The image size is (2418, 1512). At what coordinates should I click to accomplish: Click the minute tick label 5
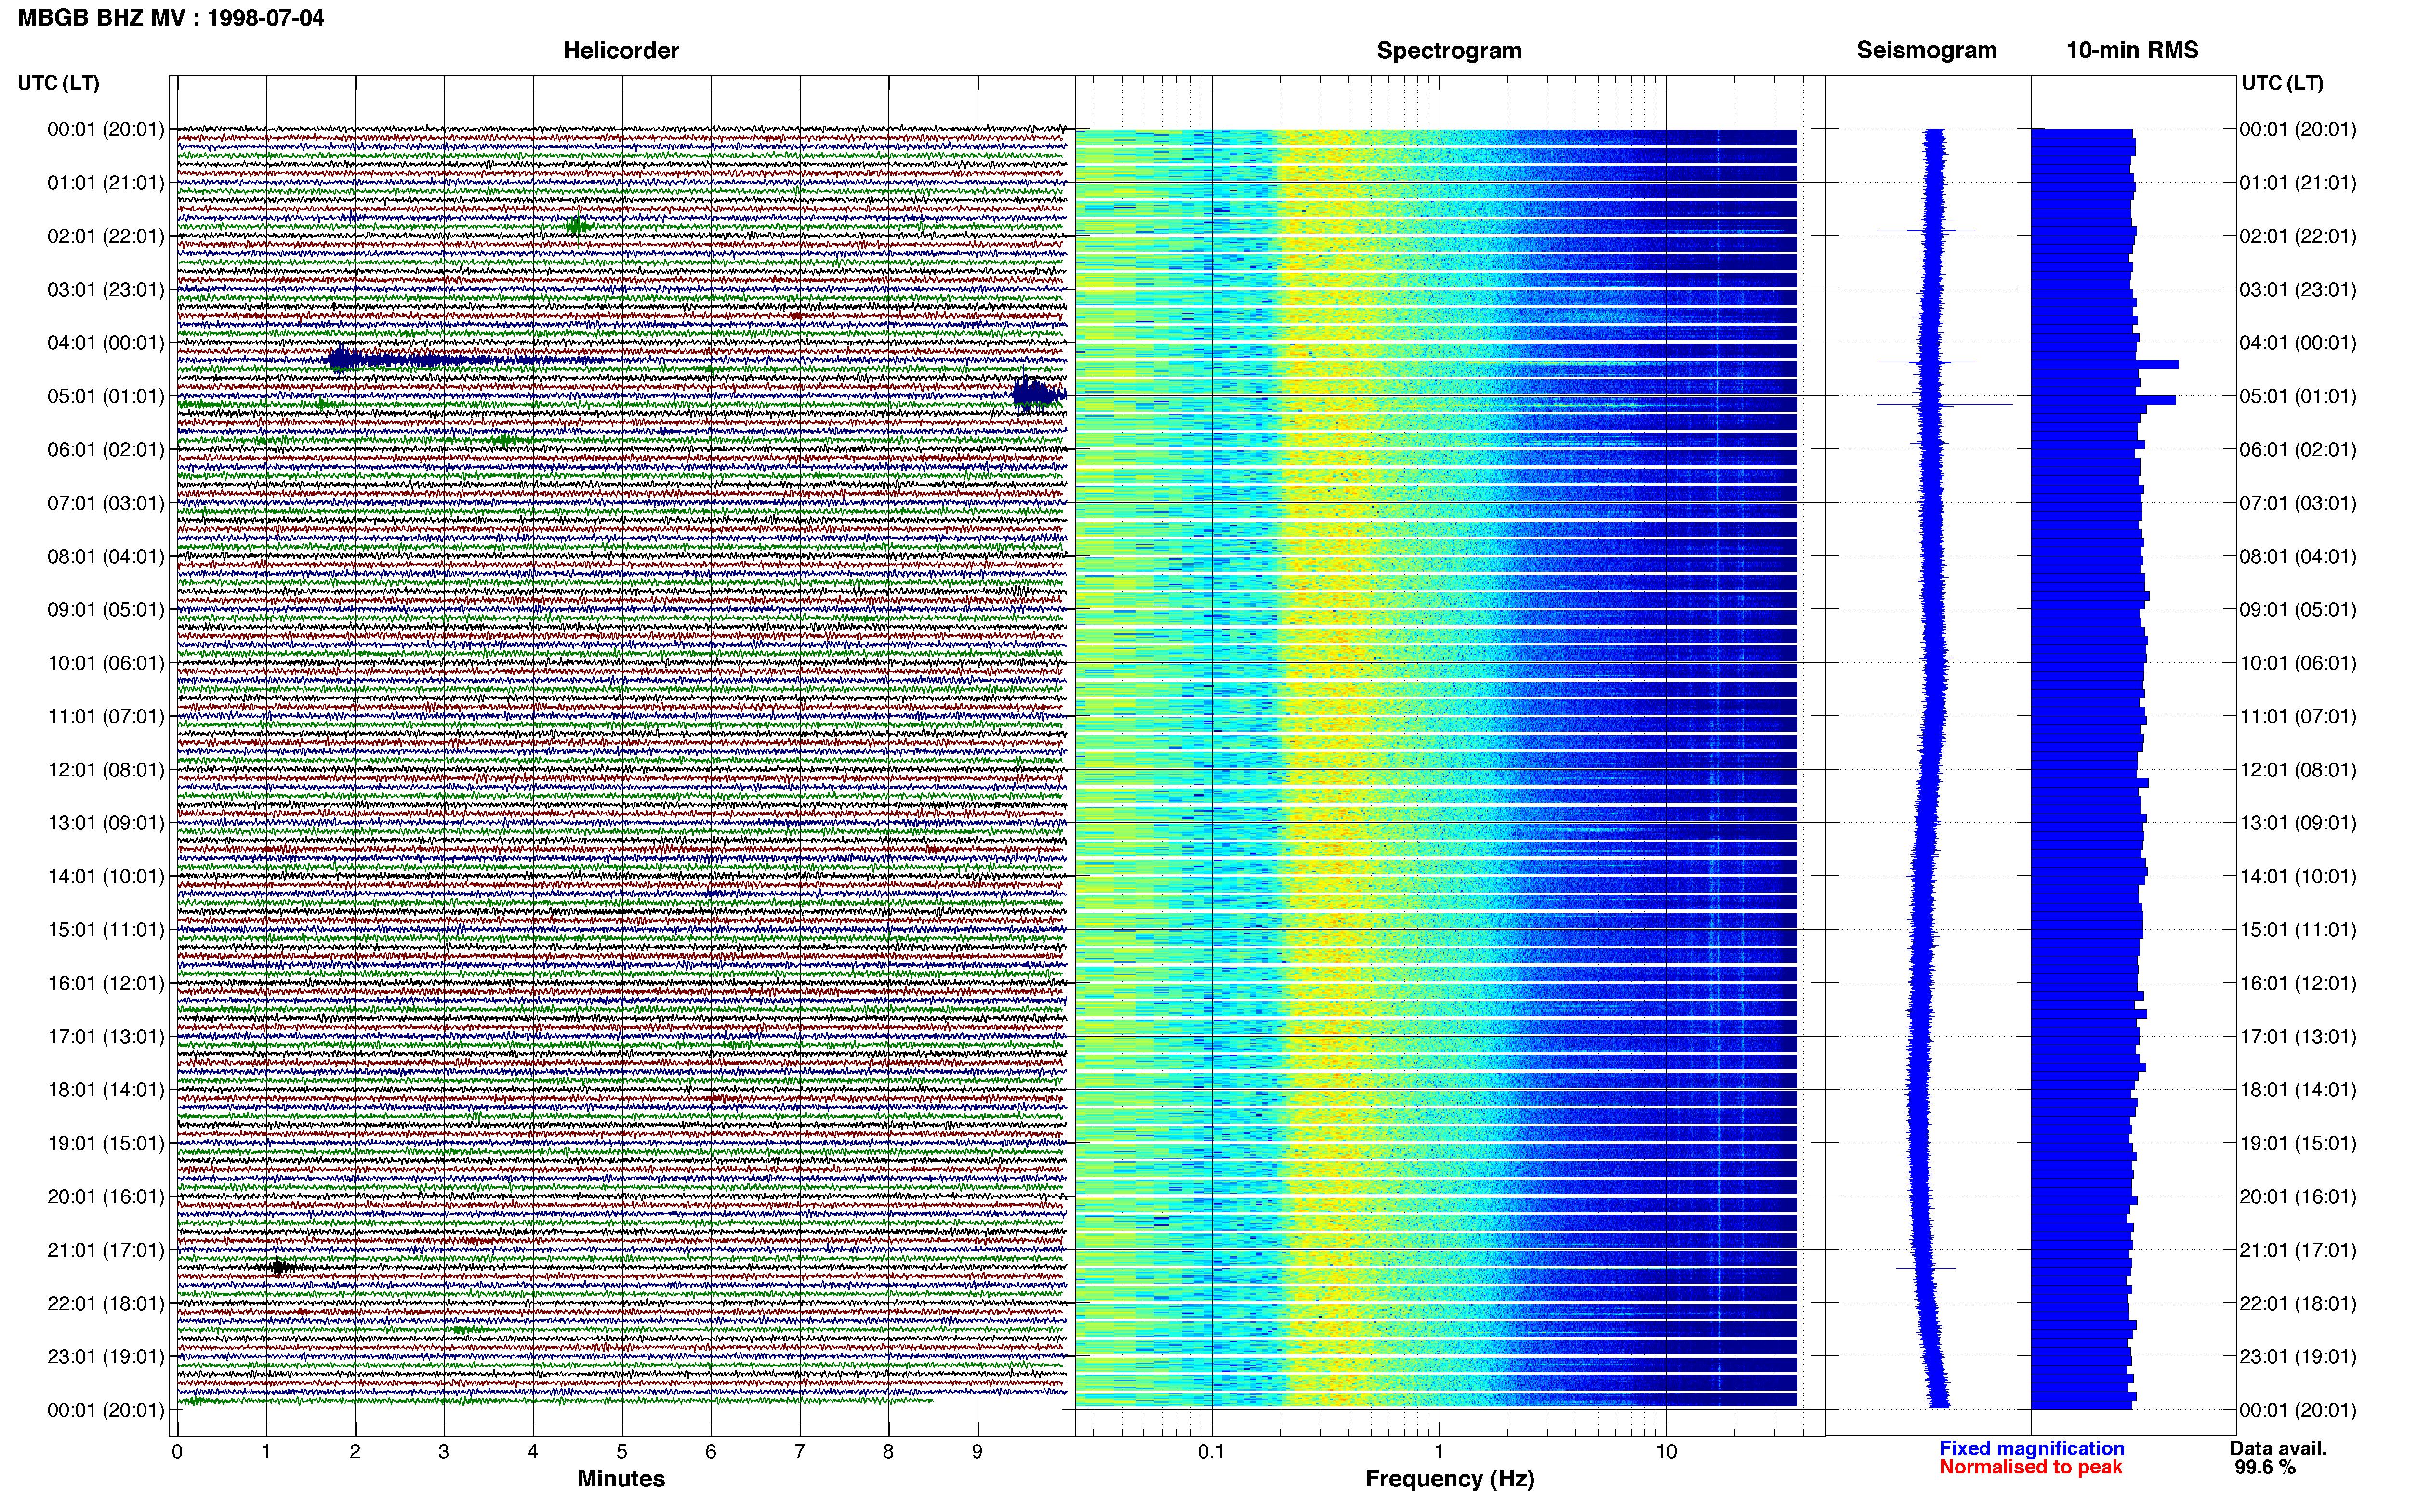pyautogui.click(x=621, y=1451)
